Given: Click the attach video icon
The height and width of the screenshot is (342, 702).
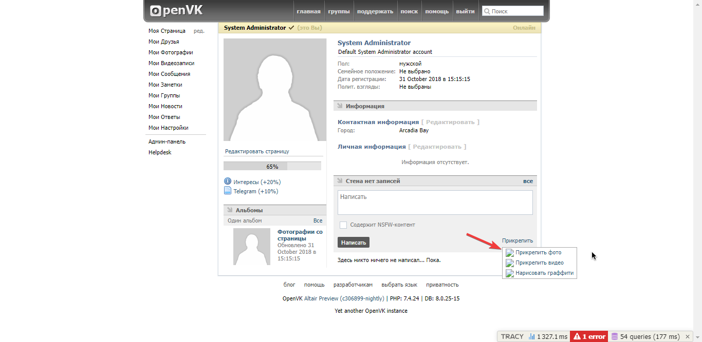Looking at the screenshot, I should click(509, 263).
